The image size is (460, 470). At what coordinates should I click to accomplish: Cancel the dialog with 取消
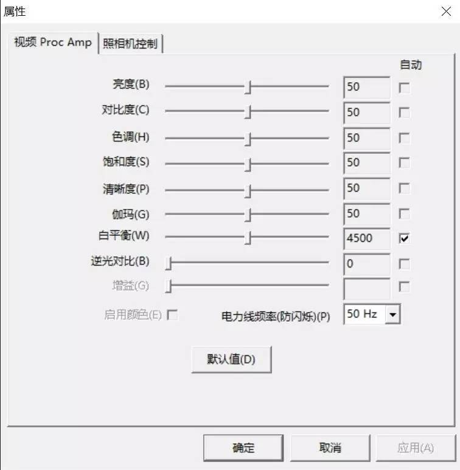click(330, 448)
